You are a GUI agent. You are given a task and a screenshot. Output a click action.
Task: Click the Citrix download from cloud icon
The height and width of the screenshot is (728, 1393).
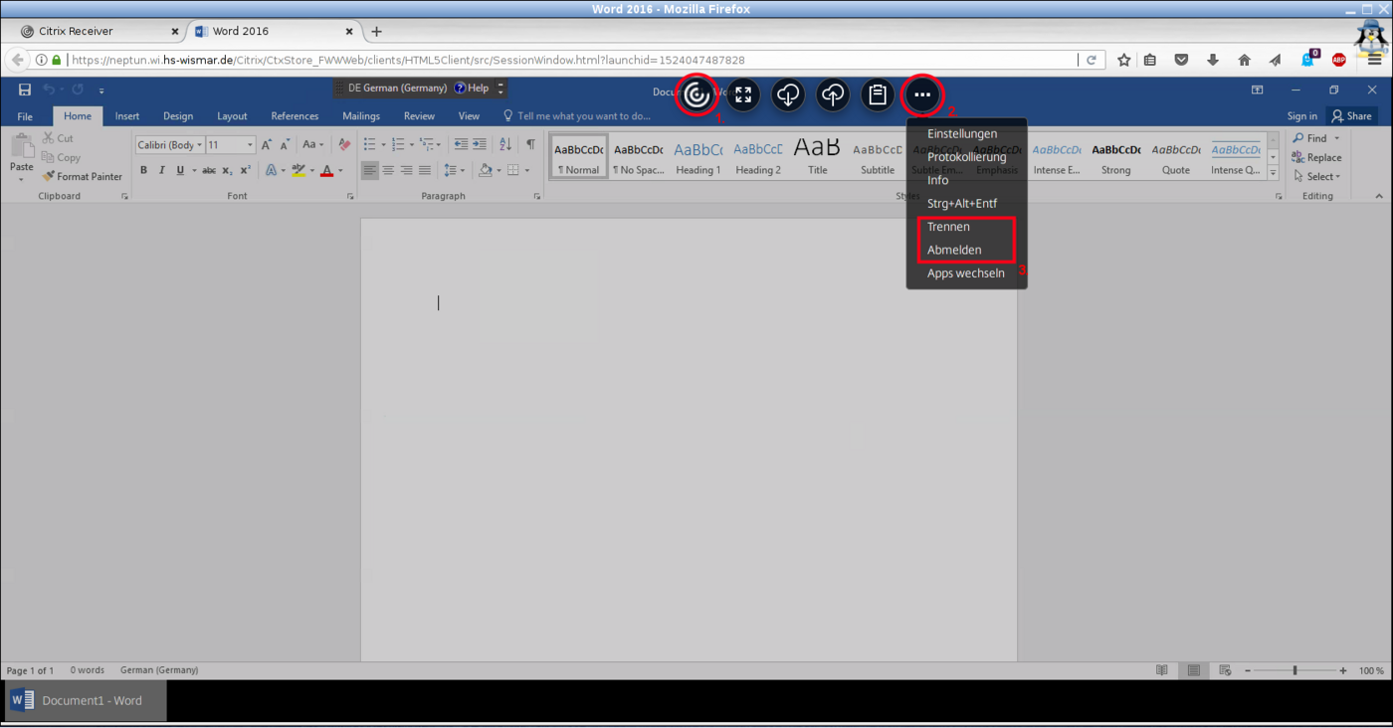point(788,94)
